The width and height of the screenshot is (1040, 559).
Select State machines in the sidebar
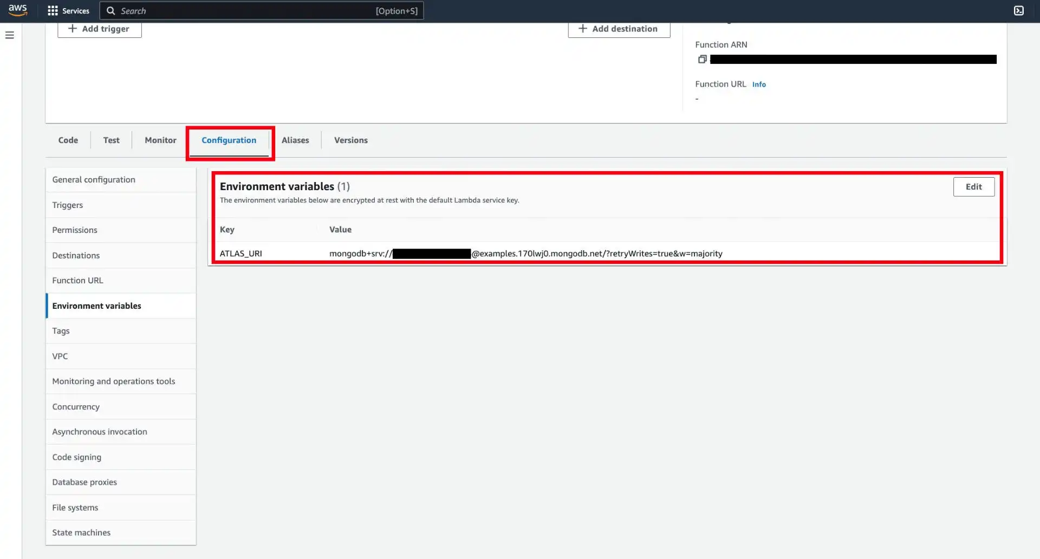click(81, 532)
